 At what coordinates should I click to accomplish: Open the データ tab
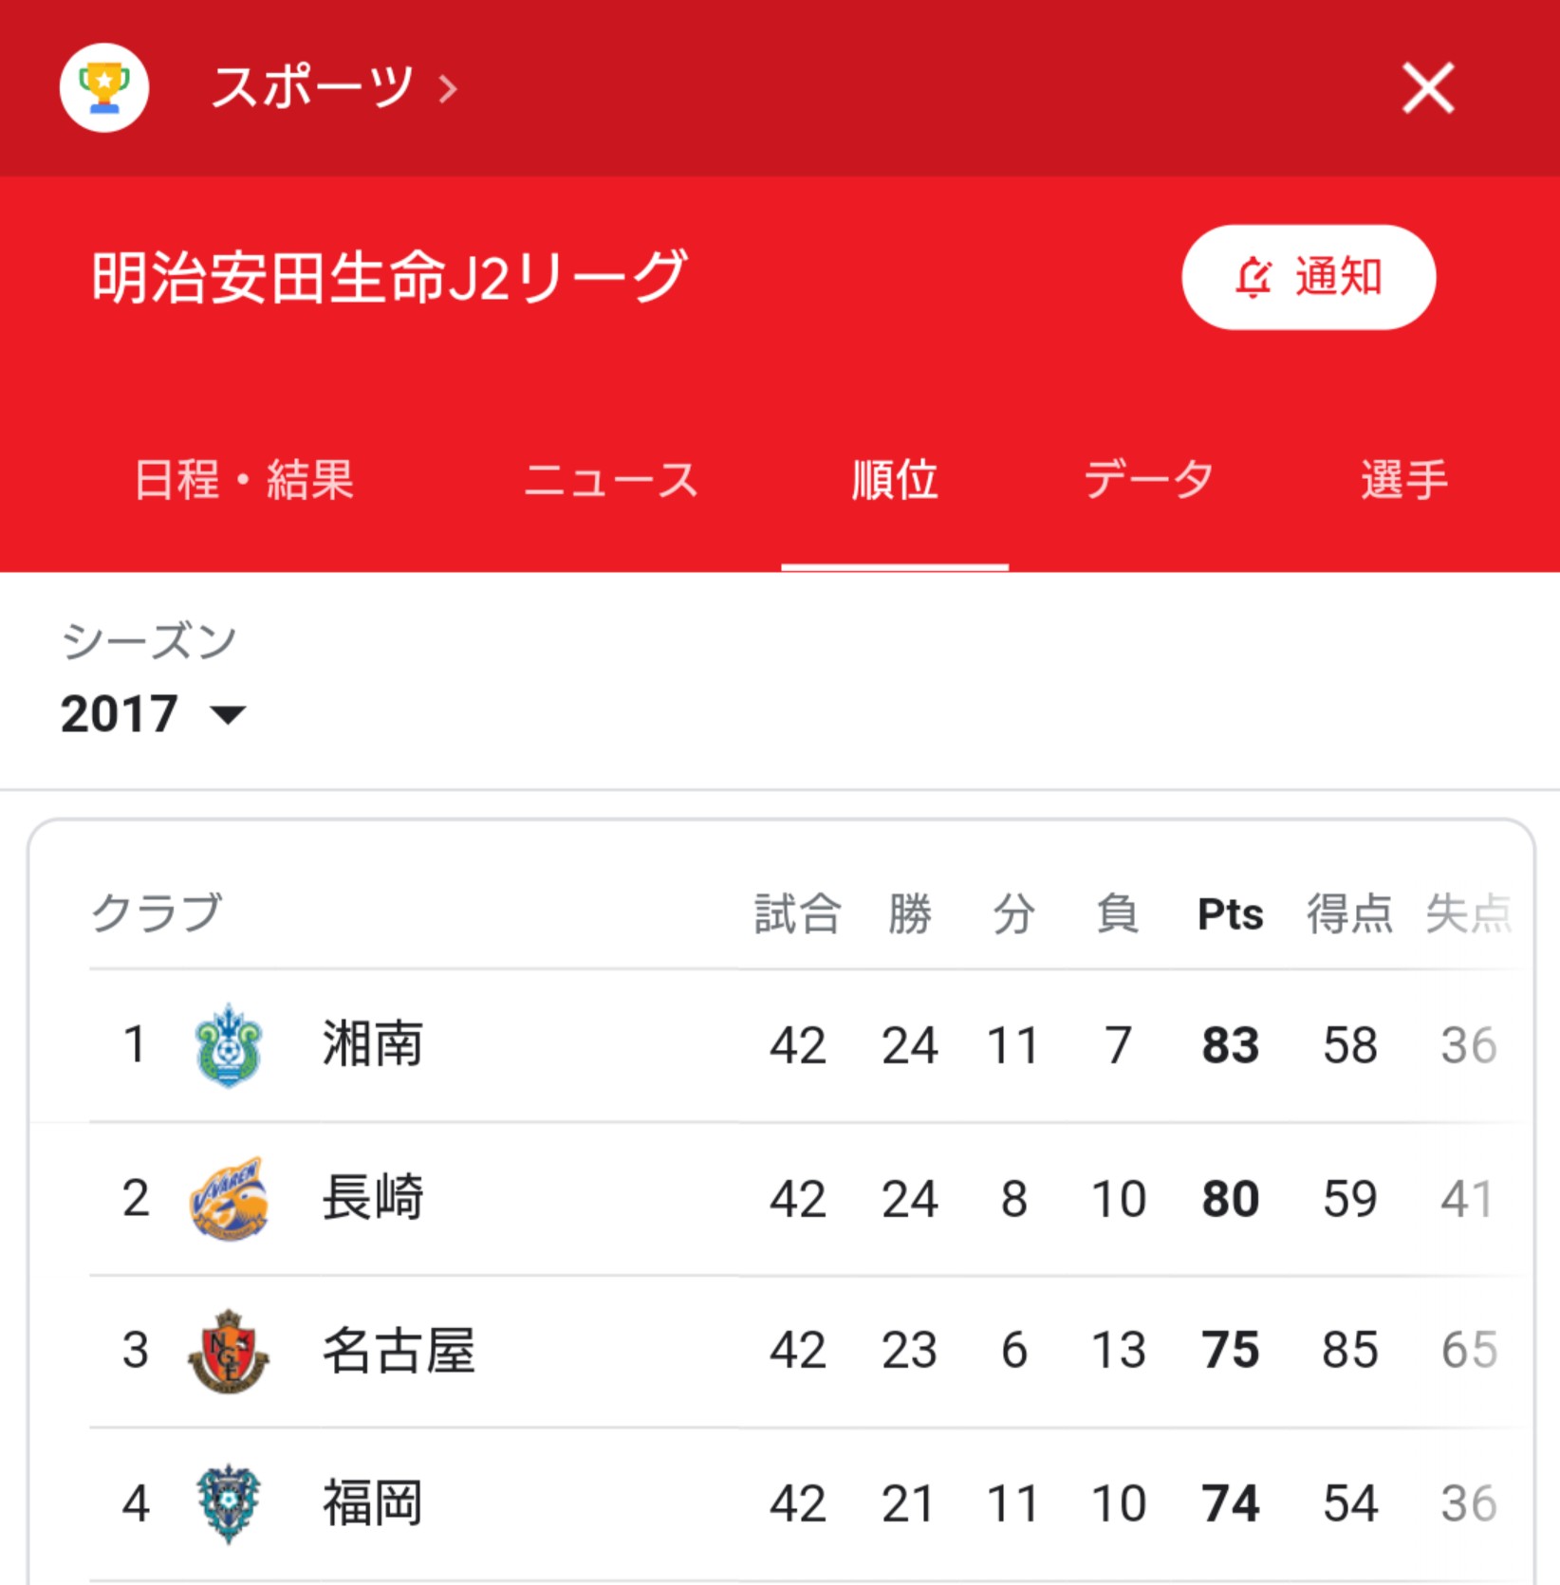pos(1149,480)
